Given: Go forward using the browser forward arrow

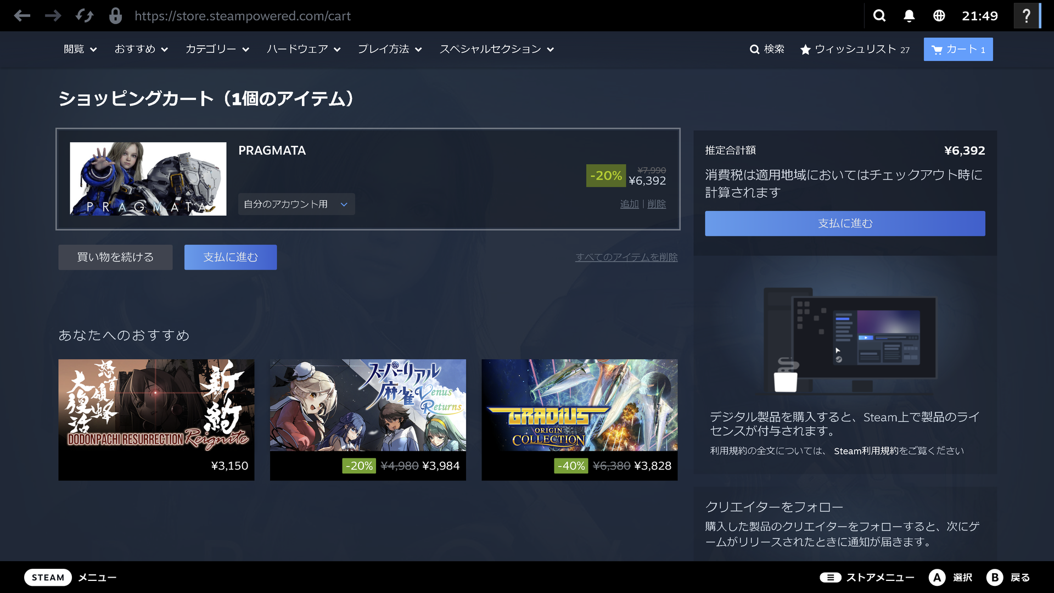Looking at the screenshot, I should pyautogui.click(x=53, y=16).
